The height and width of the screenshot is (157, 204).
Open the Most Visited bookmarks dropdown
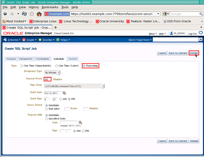(14, 21)
